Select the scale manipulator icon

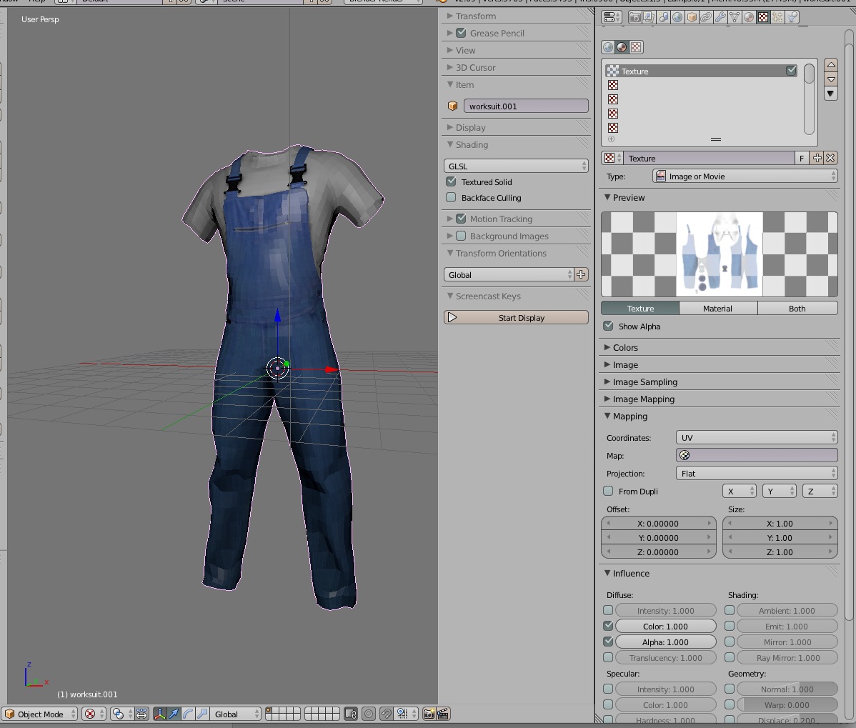pyautogui.click(x=202, y=714)
